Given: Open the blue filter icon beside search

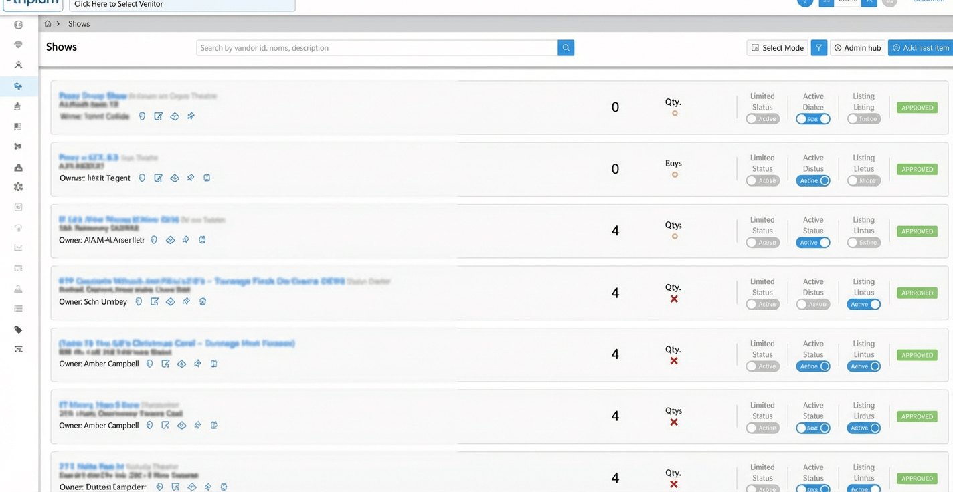Looking at the screenshot, I should pyautogui.click(x=818, y=47).
